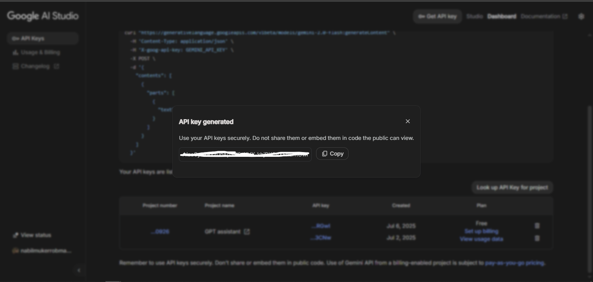This screenshot has width=593, height=282.
Task: Copy the generated API key
Action: click(332, 154)
